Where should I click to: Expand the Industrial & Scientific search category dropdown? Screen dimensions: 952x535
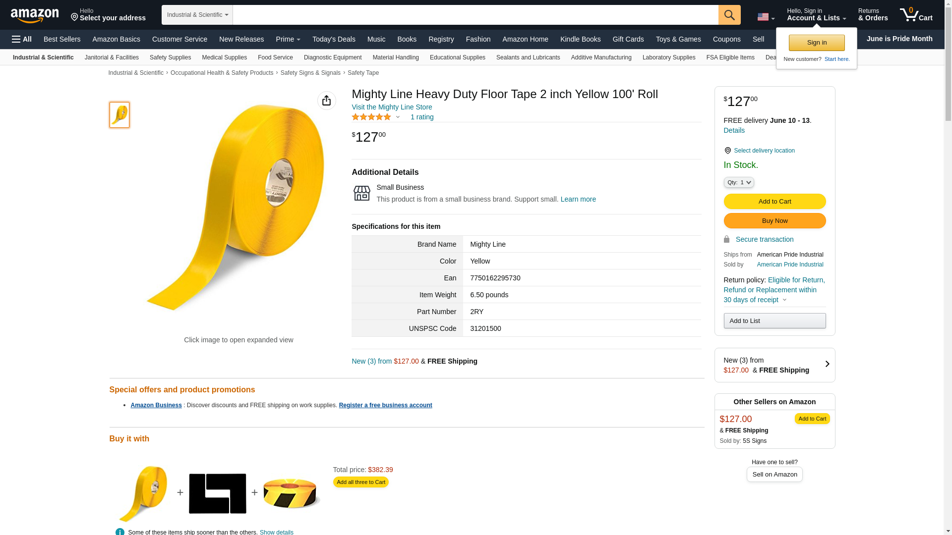tap(197, 15)
